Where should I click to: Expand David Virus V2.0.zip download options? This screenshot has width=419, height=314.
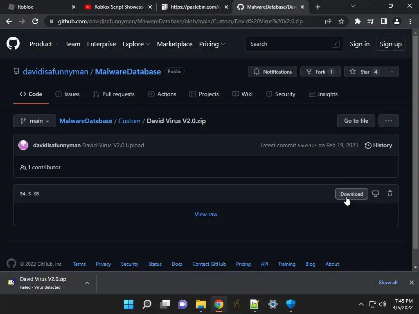pos(87,283)
